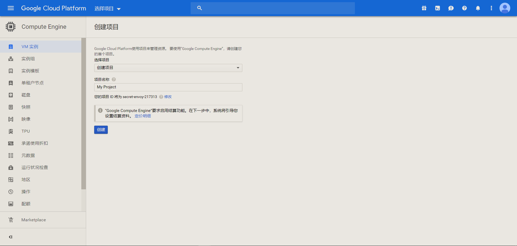Click the 地区 zones icon

click(x=11, y=180)
